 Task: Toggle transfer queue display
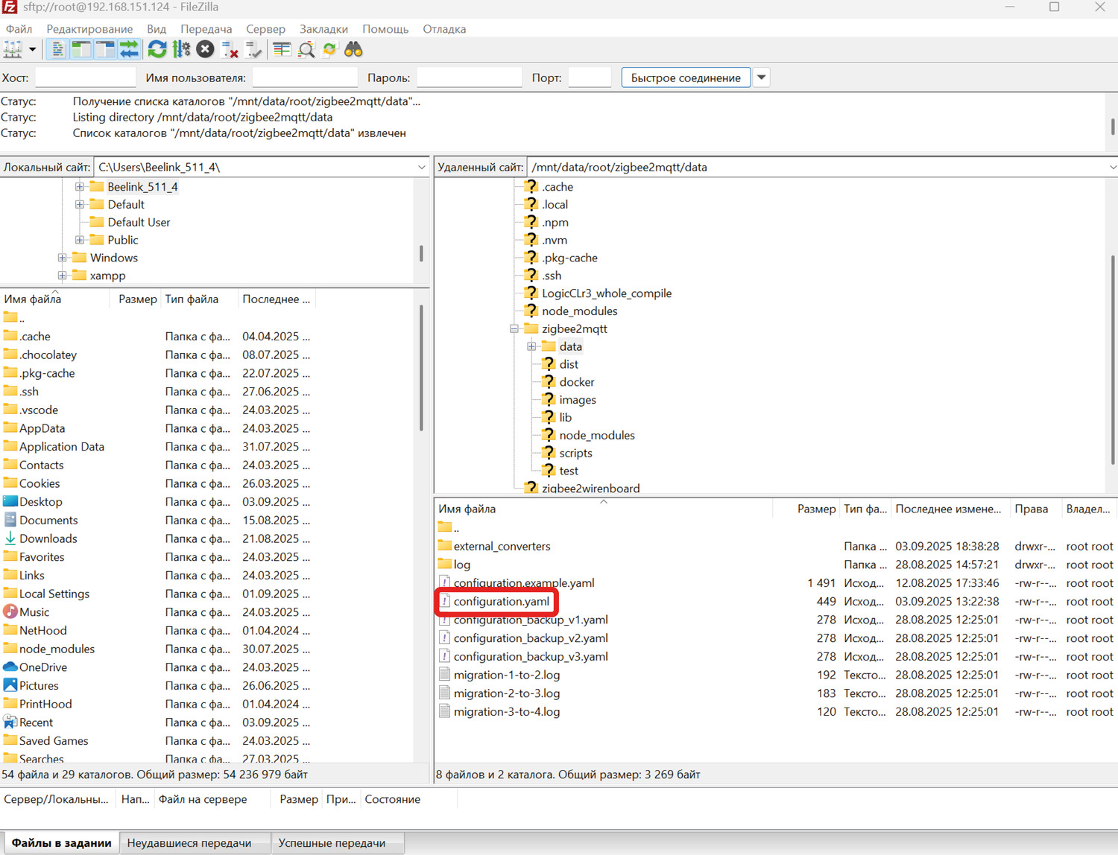(129, 50)
